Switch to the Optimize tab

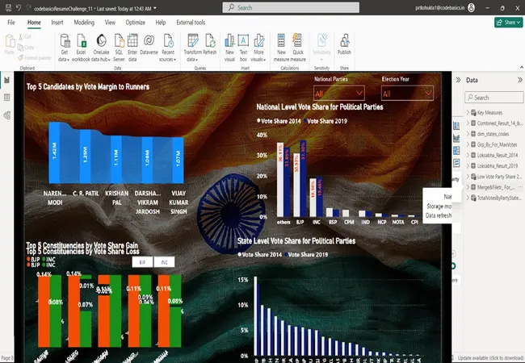click(135, 23)
